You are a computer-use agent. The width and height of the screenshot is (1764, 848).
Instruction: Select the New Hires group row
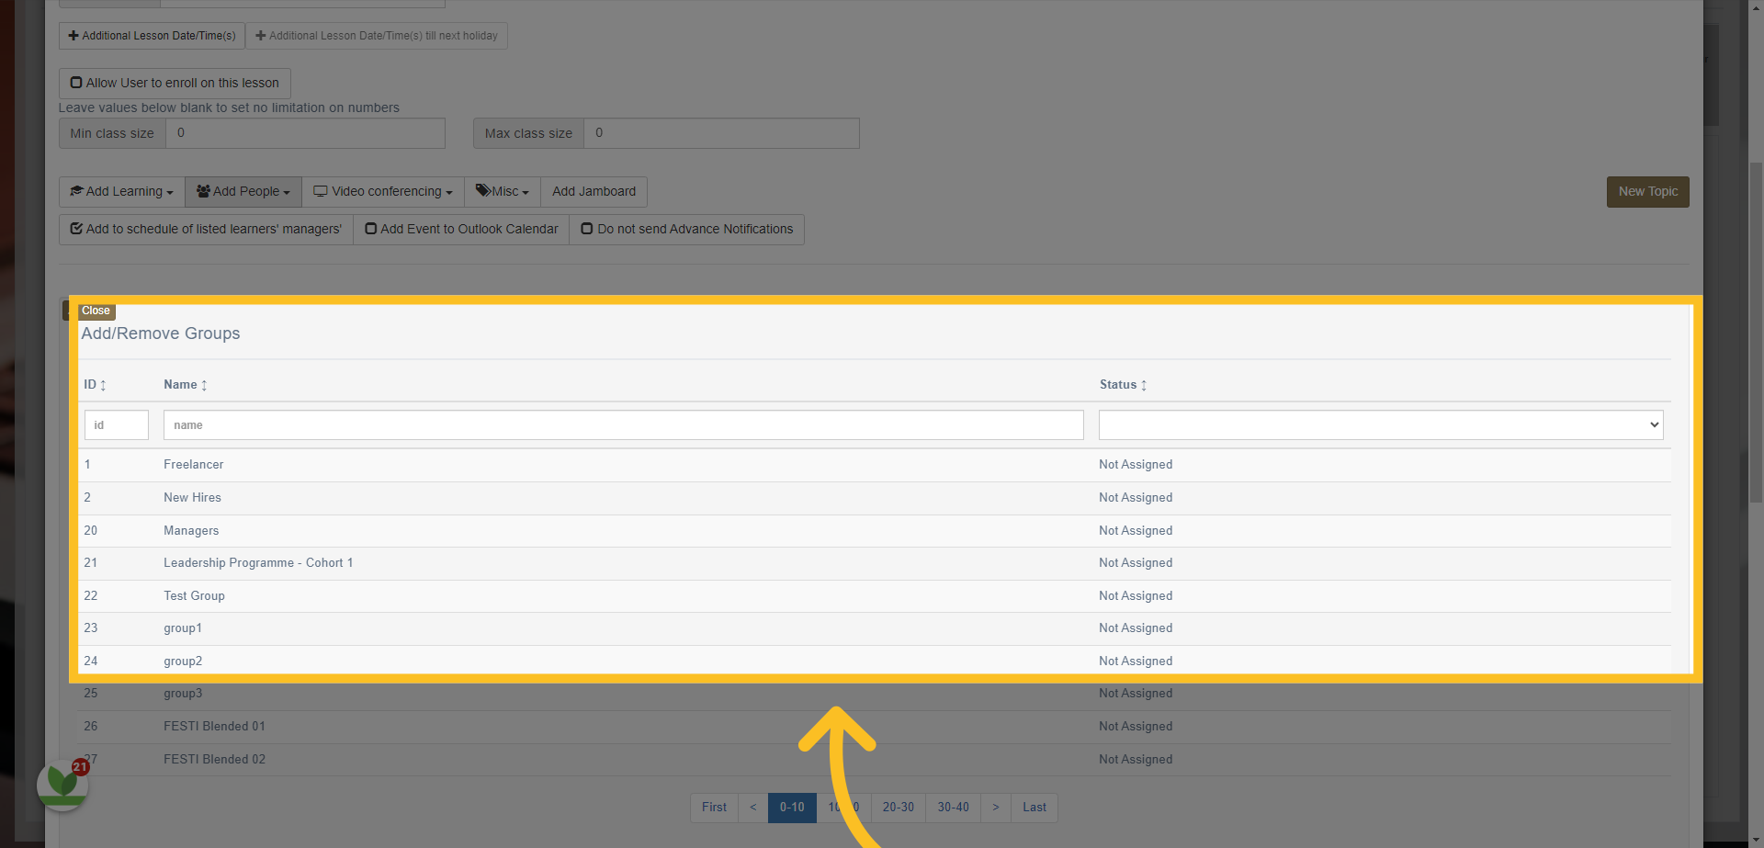[x=875, y=498]
